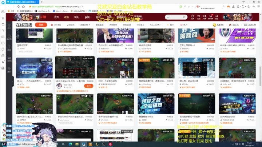The width and height of the screenshot is (262, 147).
Task: Click browser sidebar mail icon
Action: (3, 55)
